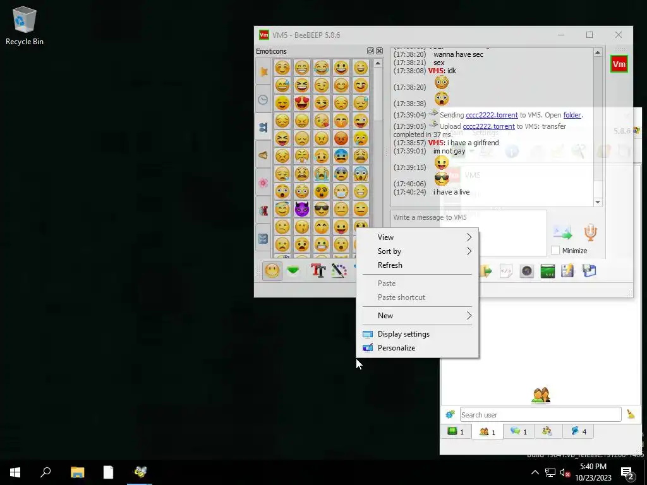This screenshot has width=647, height=485.
Task: Switch to the green screen tab showing 1
Action: point(456,431)
